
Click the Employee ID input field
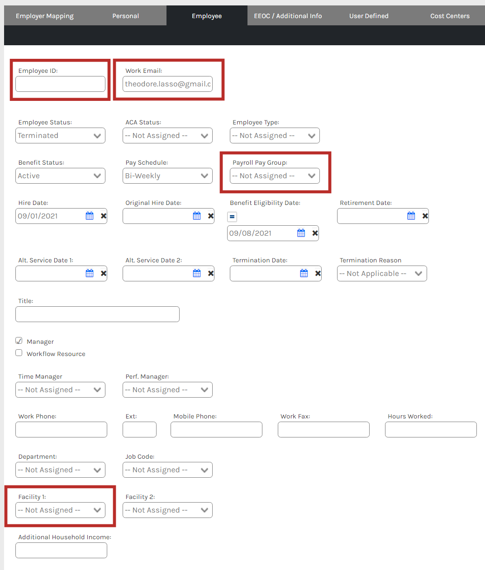pyautogui.click(x=60, y=84)
